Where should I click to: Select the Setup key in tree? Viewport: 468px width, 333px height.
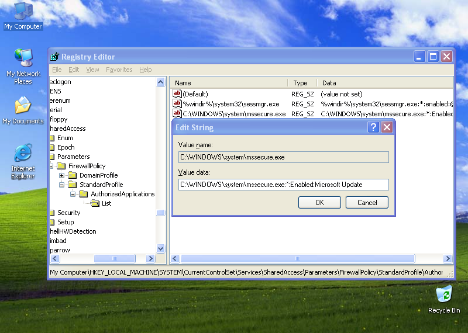[66, 222]
